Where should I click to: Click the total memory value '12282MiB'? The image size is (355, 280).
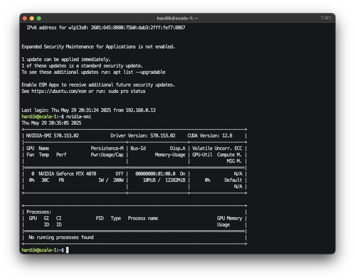pos(175,180)
